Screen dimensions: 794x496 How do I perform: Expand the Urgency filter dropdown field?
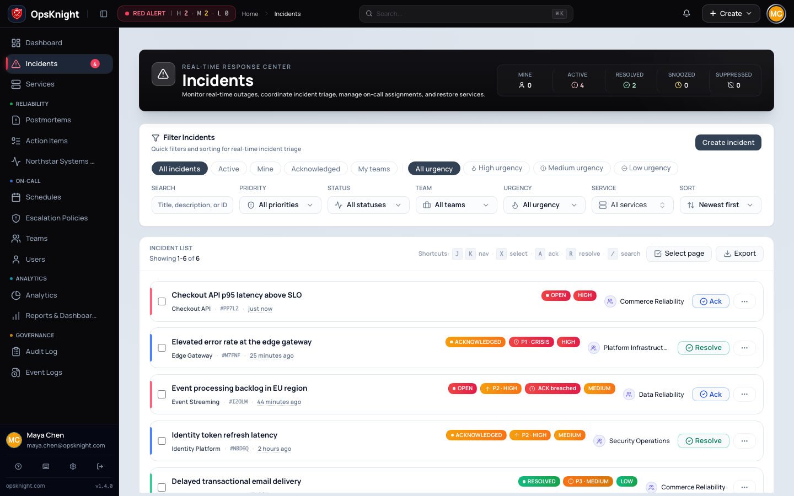[544, 205]
